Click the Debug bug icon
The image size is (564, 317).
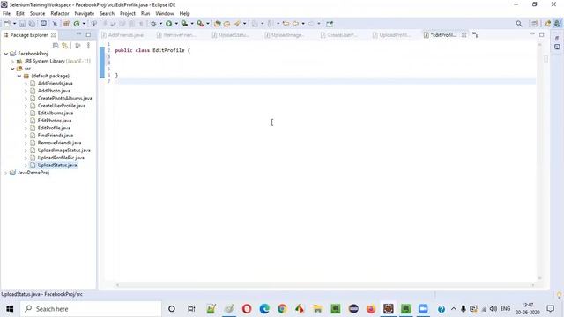coord(153,24)
